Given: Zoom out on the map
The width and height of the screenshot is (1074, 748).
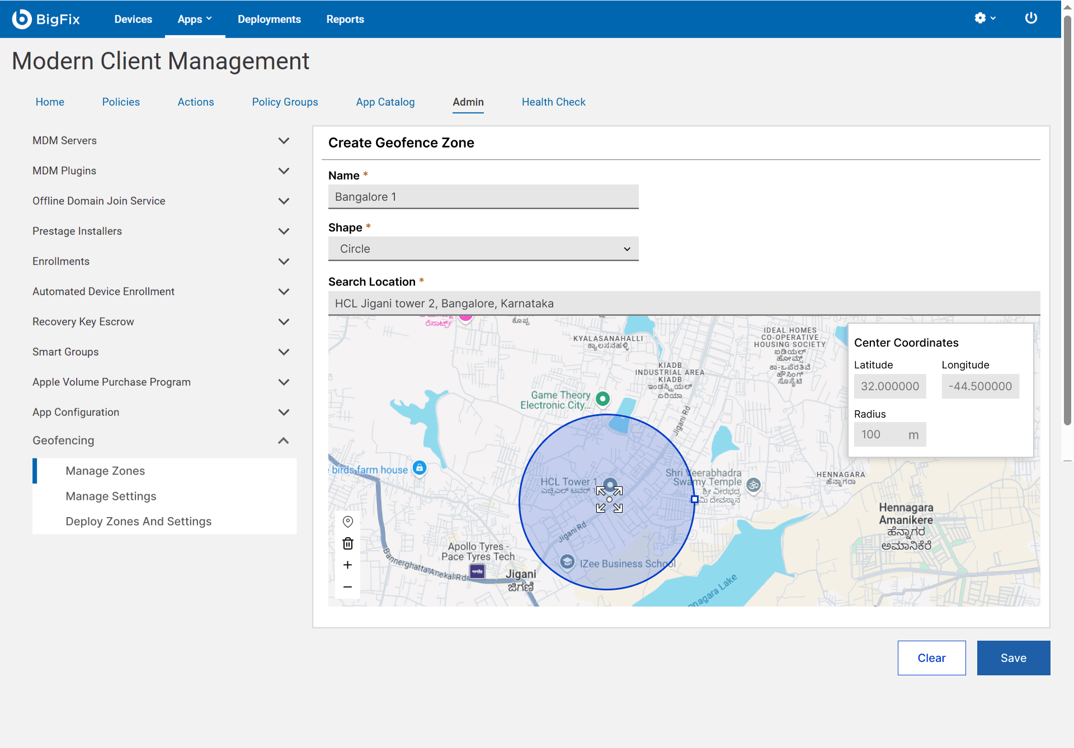Looking at the screenshot, I should point(347,587).
